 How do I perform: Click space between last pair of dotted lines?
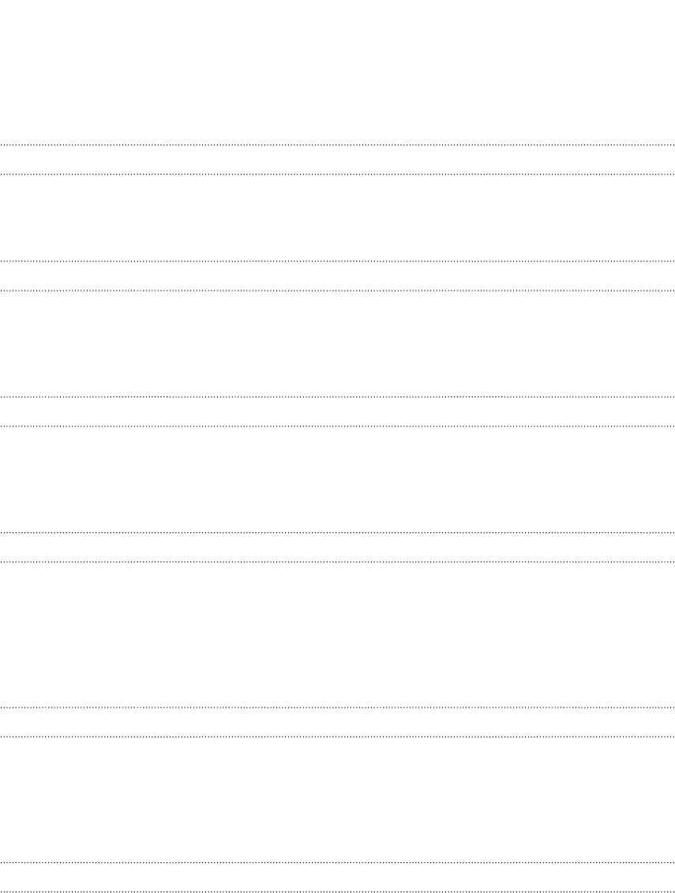[337, 876]
